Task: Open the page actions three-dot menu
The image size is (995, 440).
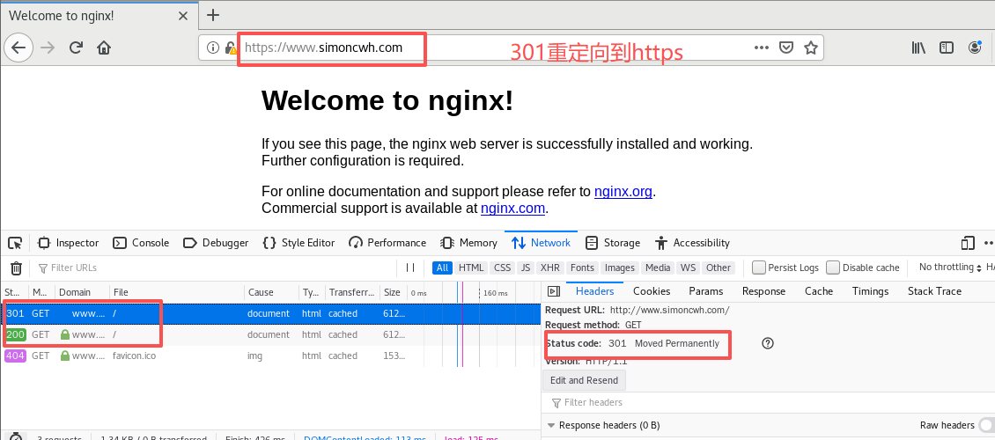Action: click(762, 48)
